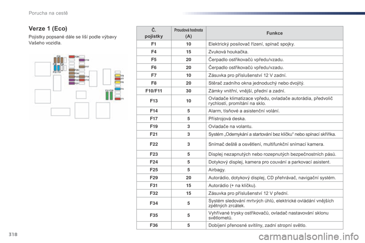The height and width of the screenshot is (243, 365).
Task: Click 'Alarm, tísňové a asistenční volání.'
Action: (244, 111)
